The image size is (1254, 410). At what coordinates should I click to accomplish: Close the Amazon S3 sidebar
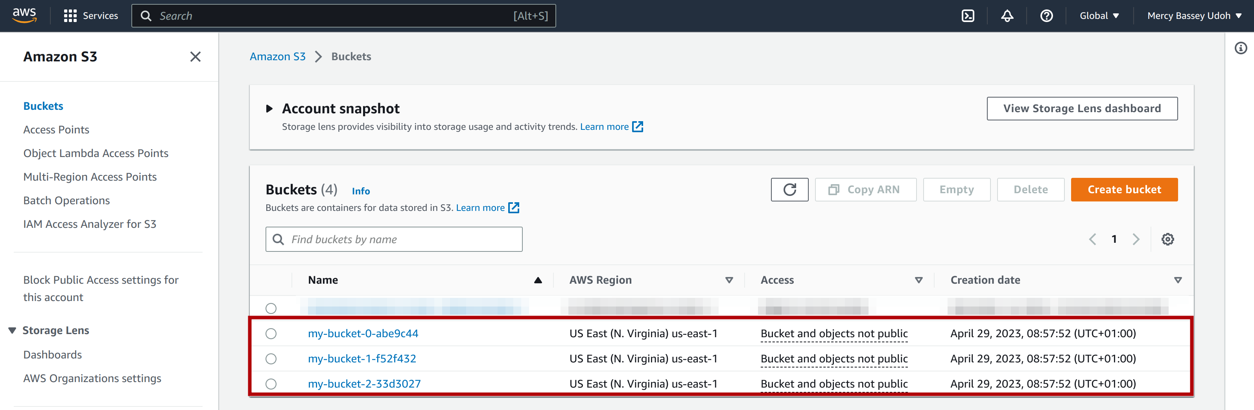(195, 57)
